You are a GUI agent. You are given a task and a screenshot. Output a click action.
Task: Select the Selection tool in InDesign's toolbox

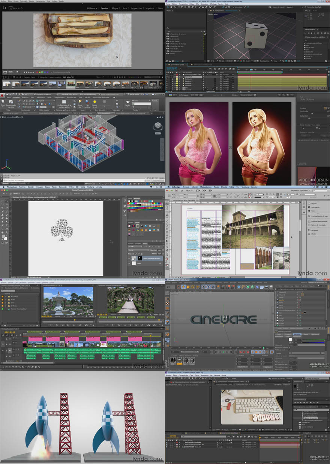(x=168, y=204)
